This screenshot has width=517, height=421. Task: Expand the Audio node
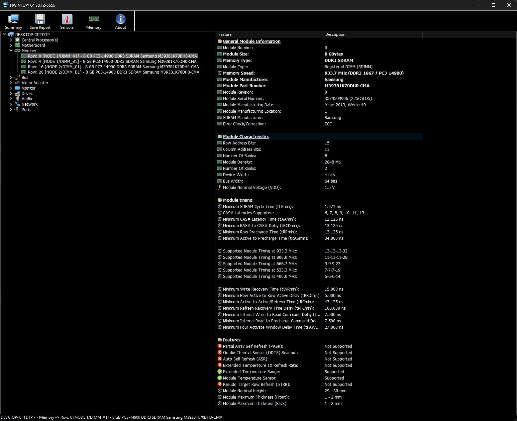coord(11,99)
